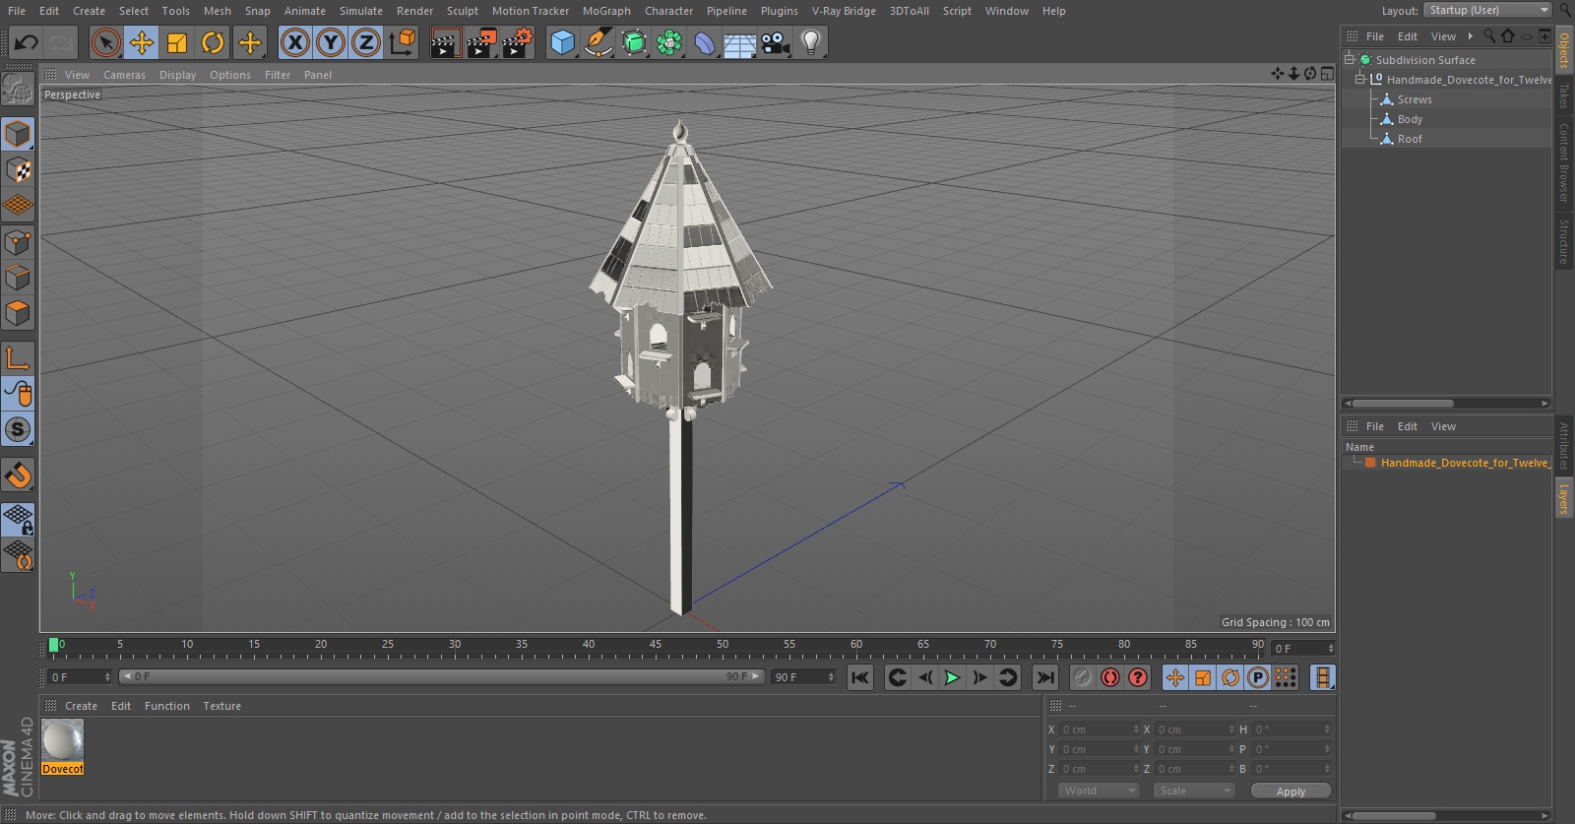Go to the start of animation
The width and height of the screenshot is (1575, 824).
859,677
